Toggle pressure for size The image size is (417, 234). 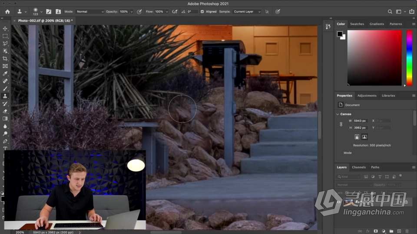tap(278, 12)
